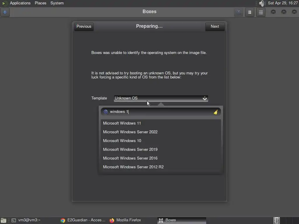
Task: Click the OS search field containing windows 1
Action: [x=161, y=112]
